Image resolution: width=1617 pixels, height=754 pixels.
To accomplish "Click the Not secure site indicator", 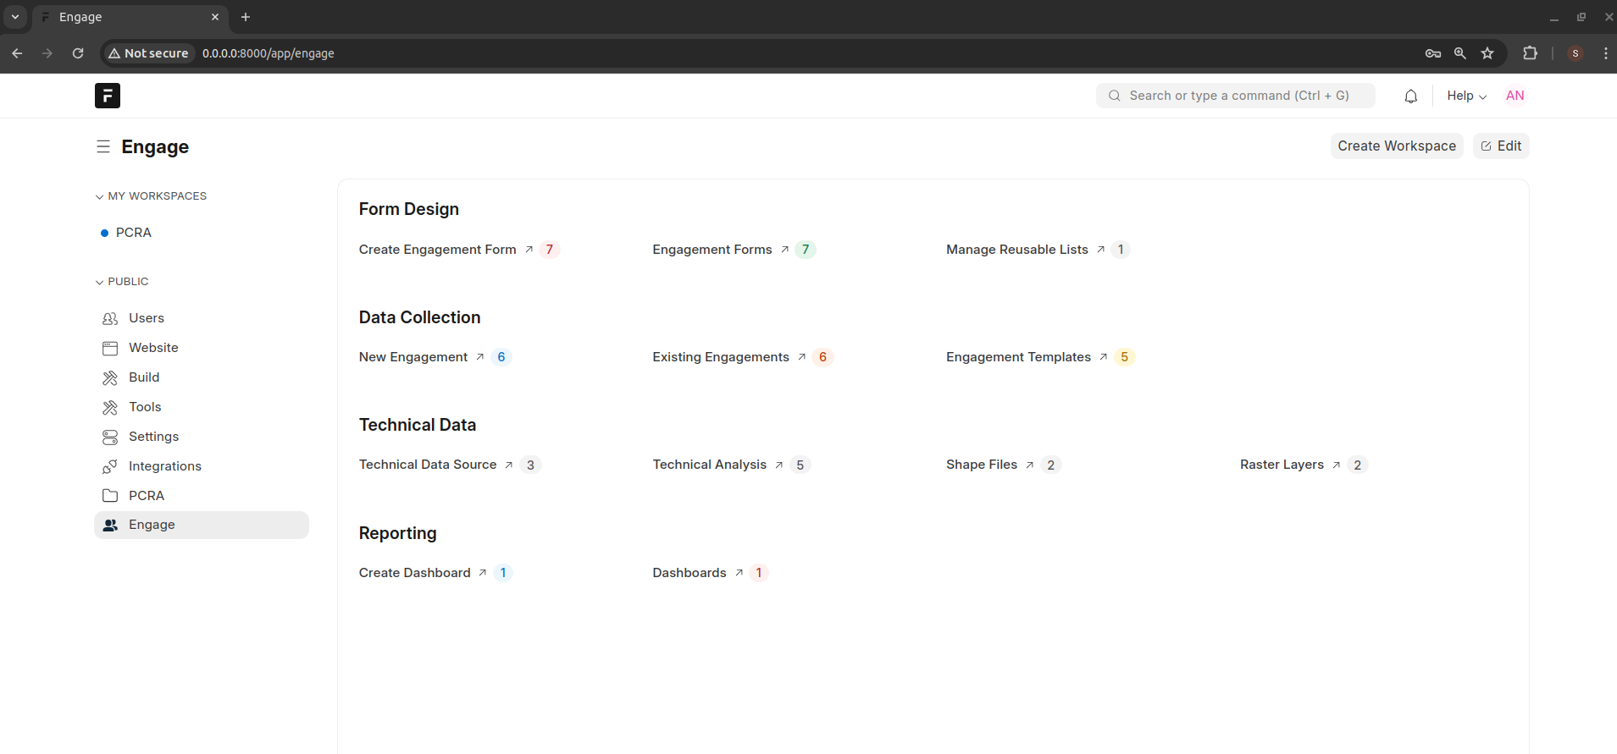I will [149, 53].
